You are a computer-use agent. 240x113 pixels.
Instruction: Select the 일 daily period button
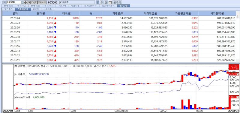(x=97, y=2)
